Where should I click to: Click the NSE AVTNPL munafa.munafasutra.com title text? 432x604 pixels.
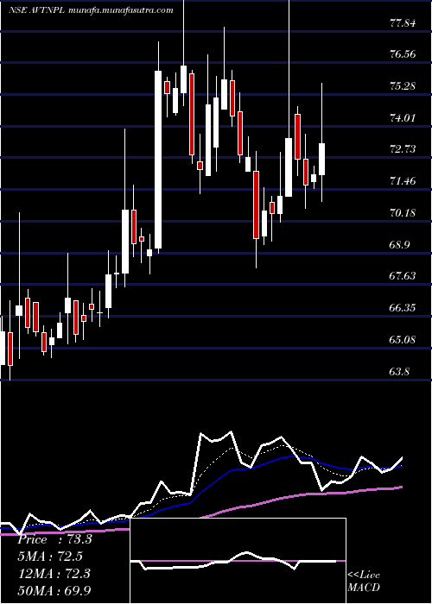tap(91, 10)
